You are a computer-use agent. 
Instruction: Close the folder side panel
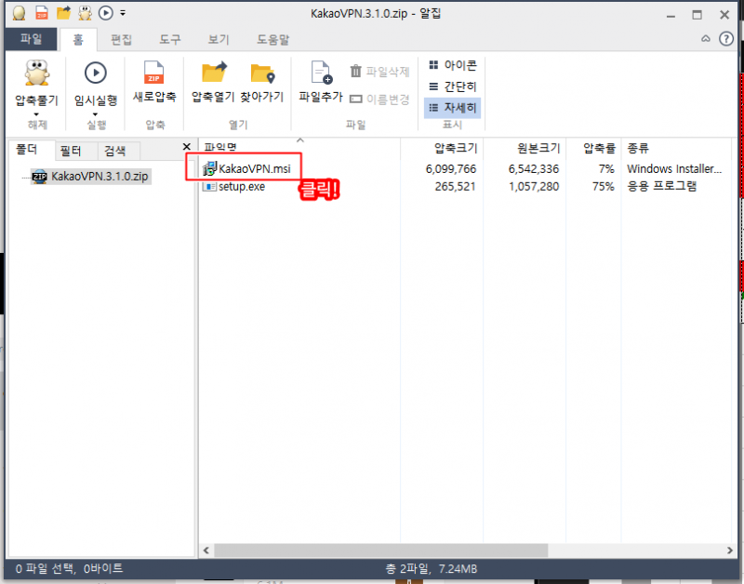(187, 147)
